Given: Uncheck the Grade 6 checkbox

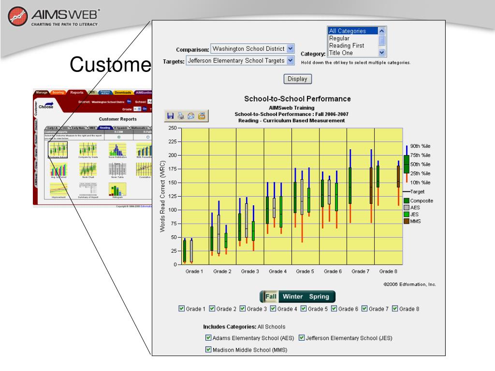Looking at the screenshot, I should [x=334, y=308].
